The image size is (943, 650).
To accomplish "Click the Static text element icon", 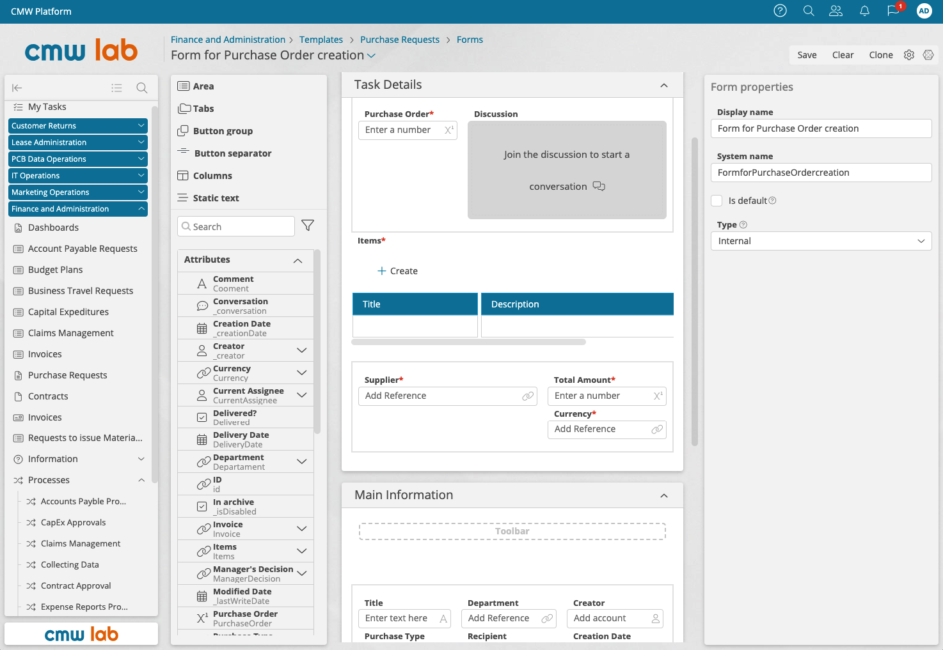I will [183, 198].
